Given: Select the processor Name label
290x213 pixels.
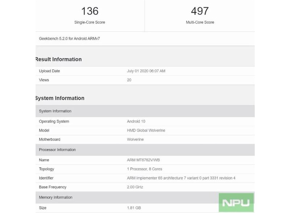Looking at the screenshot, I should click(x=44, y=160).
